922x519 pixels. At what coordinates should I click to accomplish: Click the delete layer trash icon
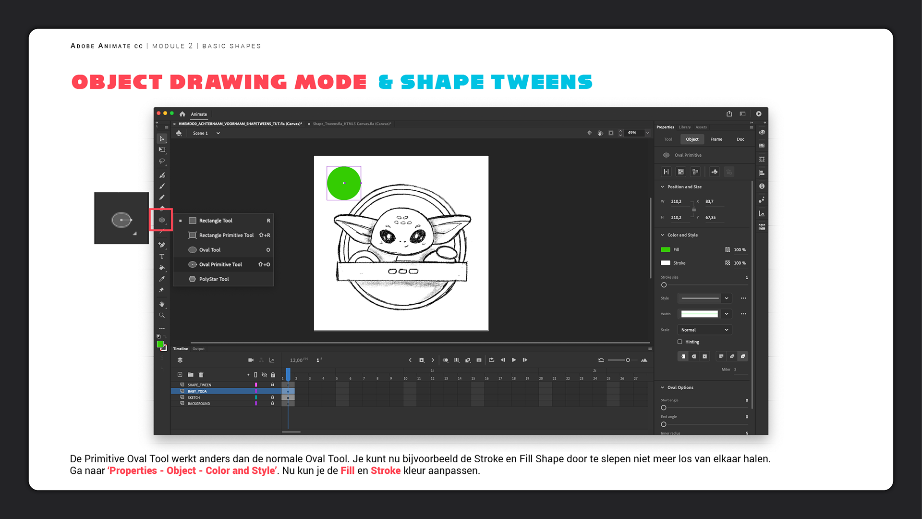click(201, 375)
